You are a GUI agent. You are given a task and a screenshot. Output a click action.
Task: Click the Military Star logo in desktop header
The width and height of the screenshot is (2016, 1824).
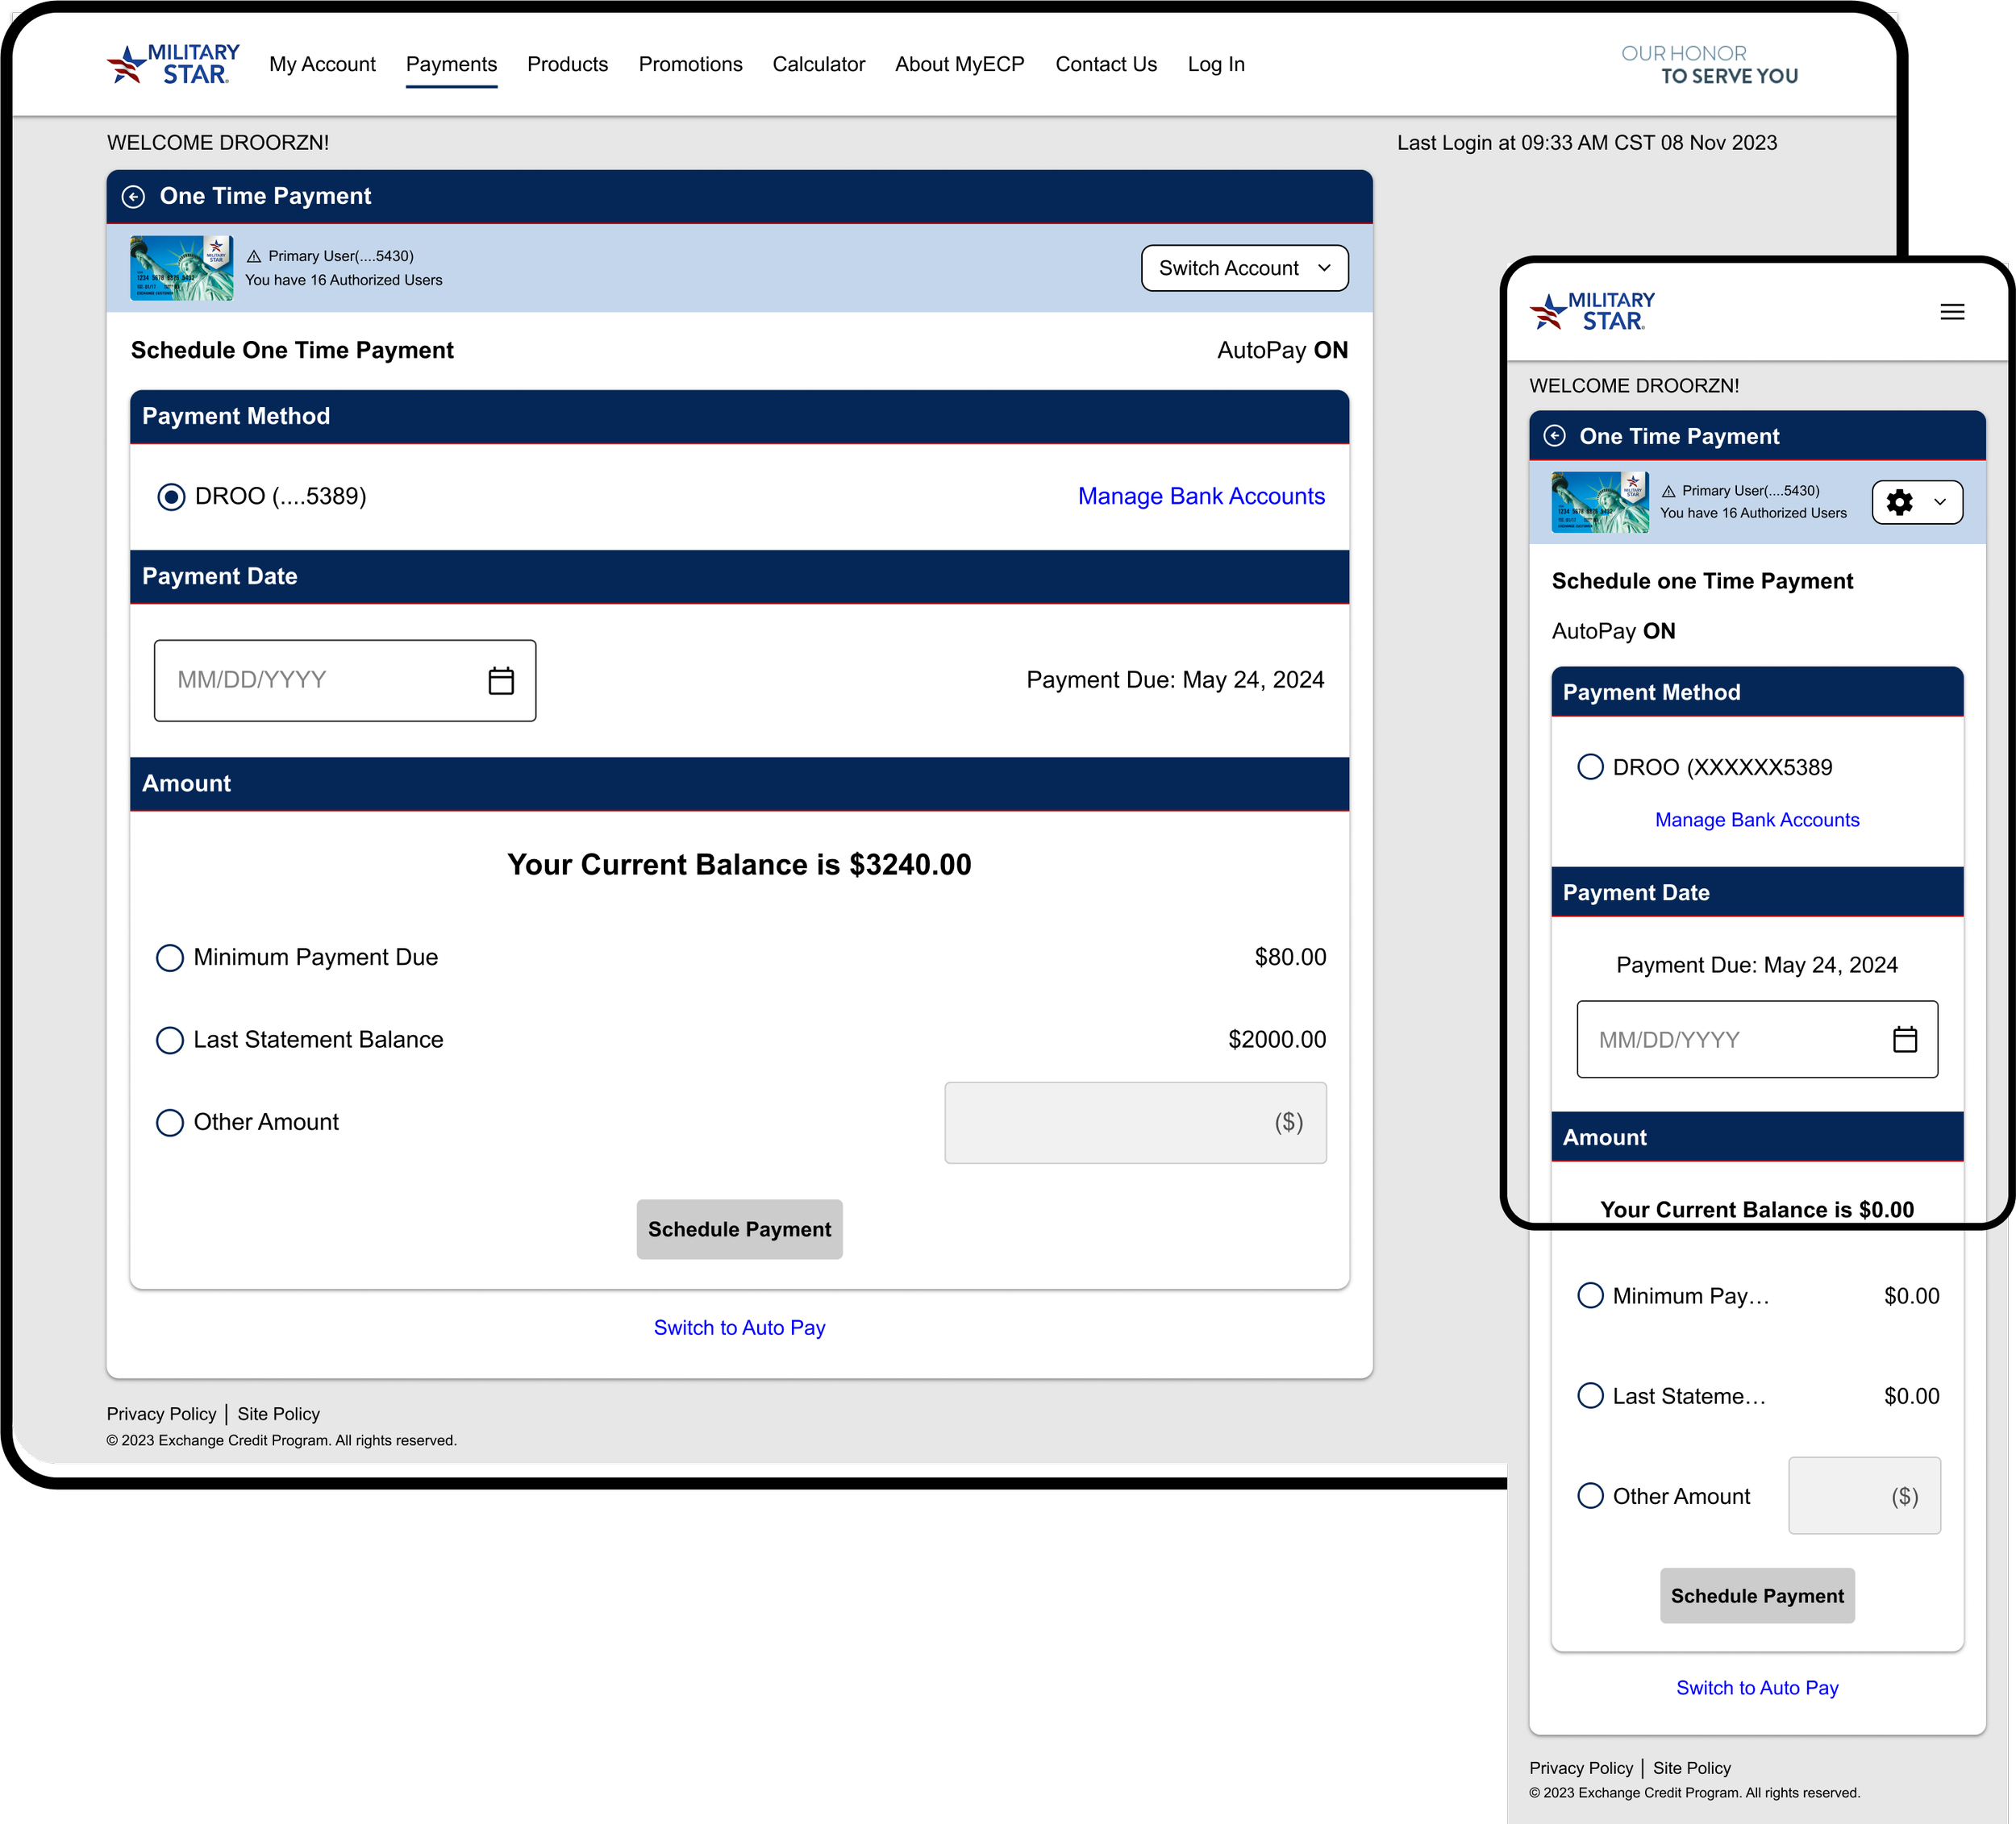[x=174, y=64]
